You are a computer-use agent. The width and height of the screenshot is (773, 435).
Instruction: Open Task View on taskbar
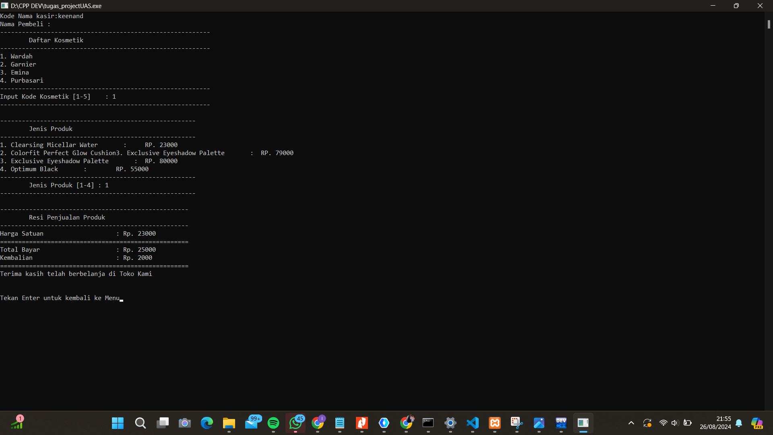163,423
